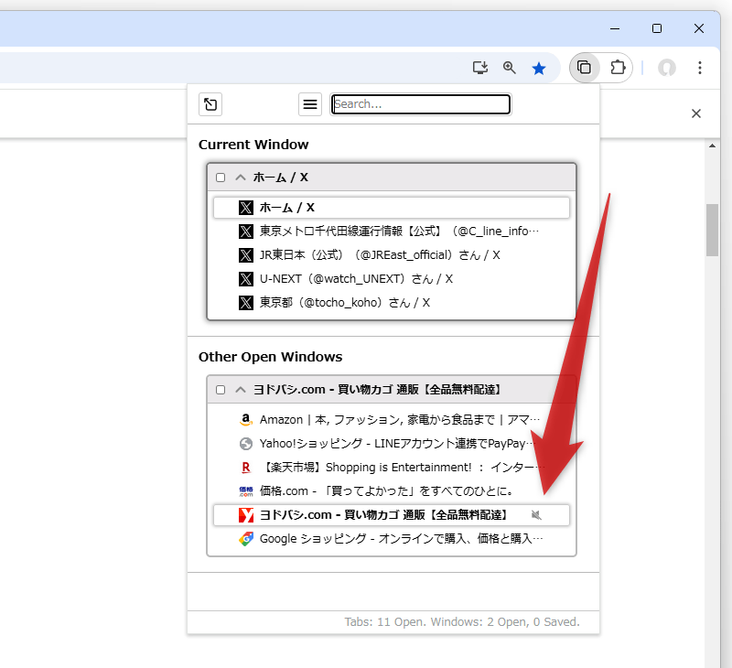732x668 pixels.
Task: Collapse the ヨドバシ.com window group
Action: (241, 390)
